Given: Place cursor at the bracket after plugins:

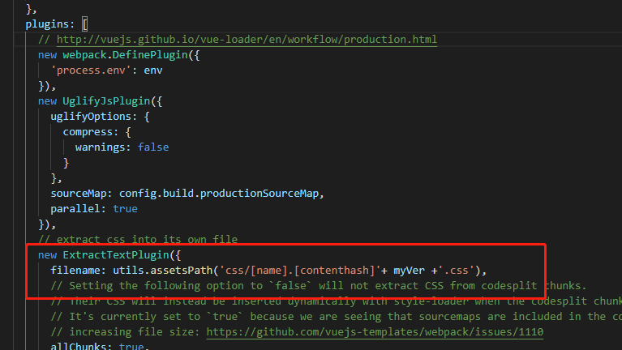Looking at the screenshot, I should [x=84, y=24].
